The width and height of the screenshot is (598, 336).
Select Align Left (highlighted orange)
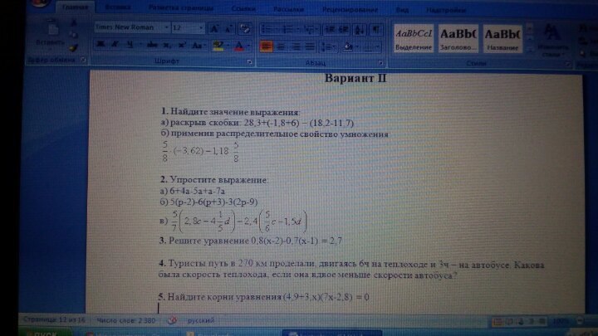[267, 46]
